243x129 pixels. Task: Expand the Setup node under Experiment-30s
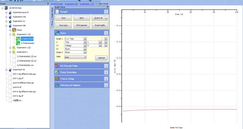(x=10, y=30)
